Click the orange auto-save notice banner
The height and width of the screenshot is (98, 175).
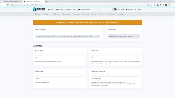tap(87, 22)
